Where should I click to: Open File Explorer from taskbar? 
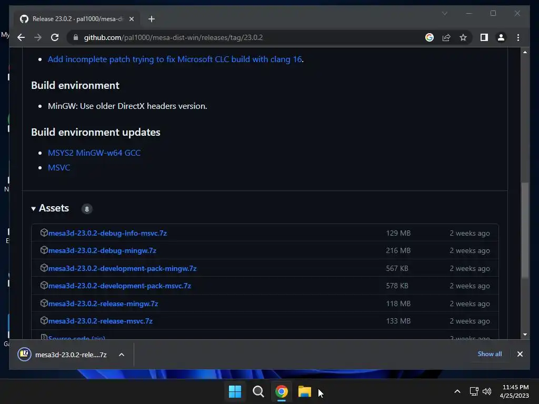point(305,391)
